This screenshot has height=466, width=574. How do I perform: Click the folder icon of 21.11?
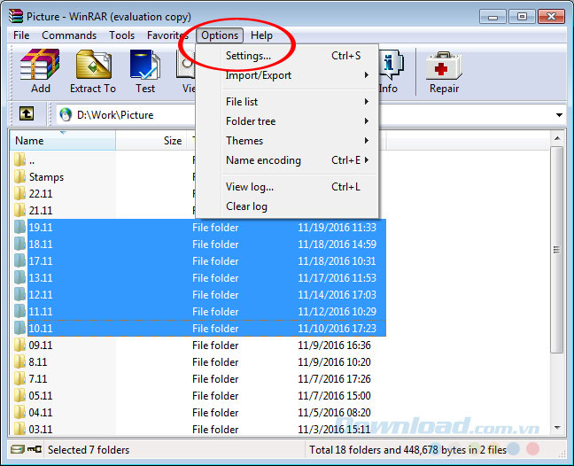pyautogui.click(x=19, y=211)
